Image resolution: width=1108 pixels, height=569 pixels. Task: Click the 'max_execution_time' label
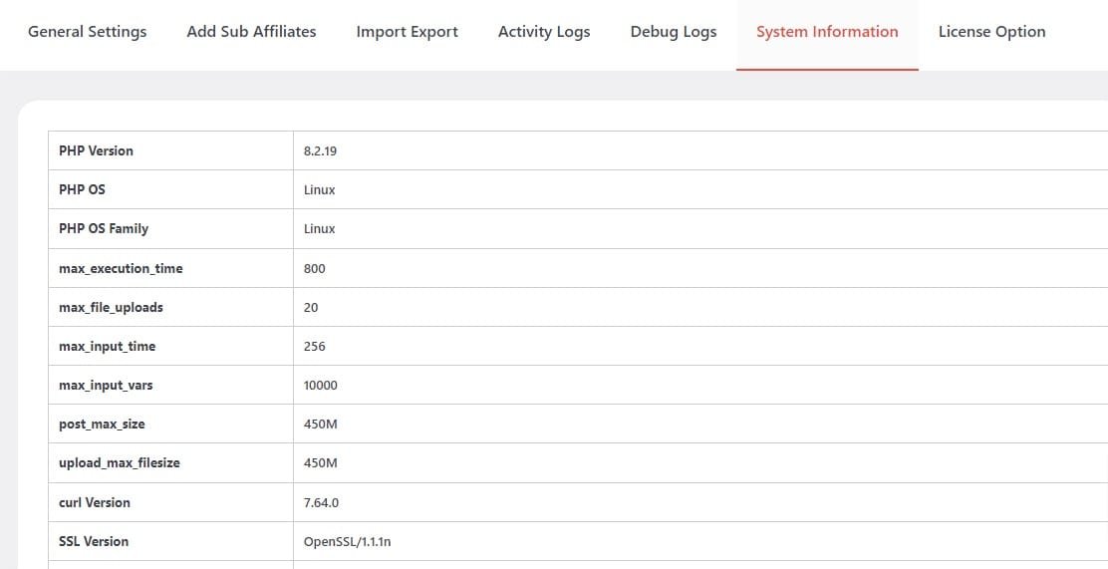point(121,269)
